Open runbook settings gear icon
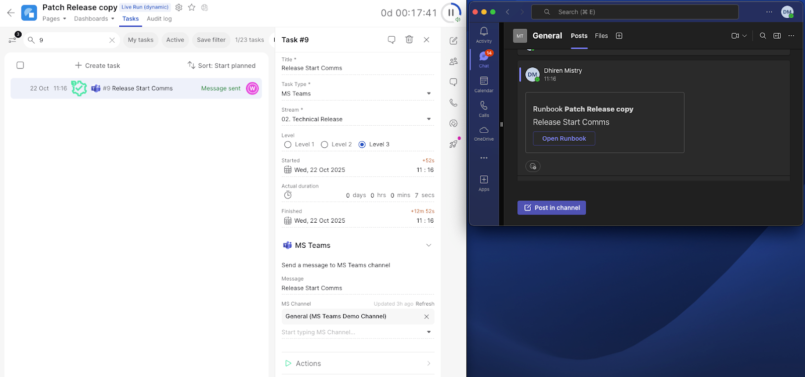Viewport: 805px width, 377px height. pyautogui.click(x=179, y=8)
